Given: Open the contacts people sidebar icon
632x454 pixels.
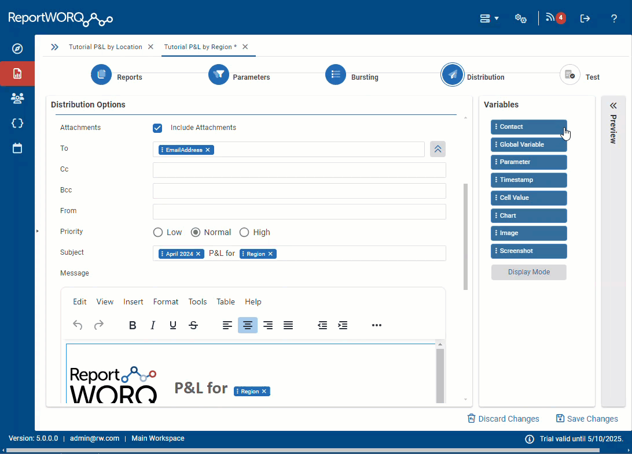Looking at the screenshot, I should tap(17, 98).
